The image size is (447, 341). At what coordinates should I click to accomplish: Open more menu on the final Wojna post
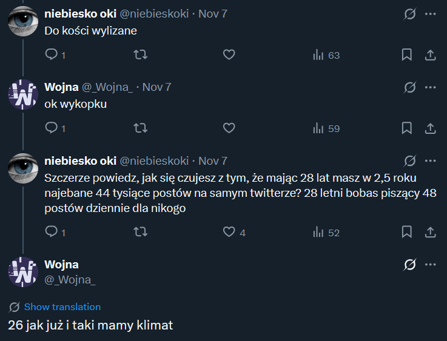click(430, 264)
